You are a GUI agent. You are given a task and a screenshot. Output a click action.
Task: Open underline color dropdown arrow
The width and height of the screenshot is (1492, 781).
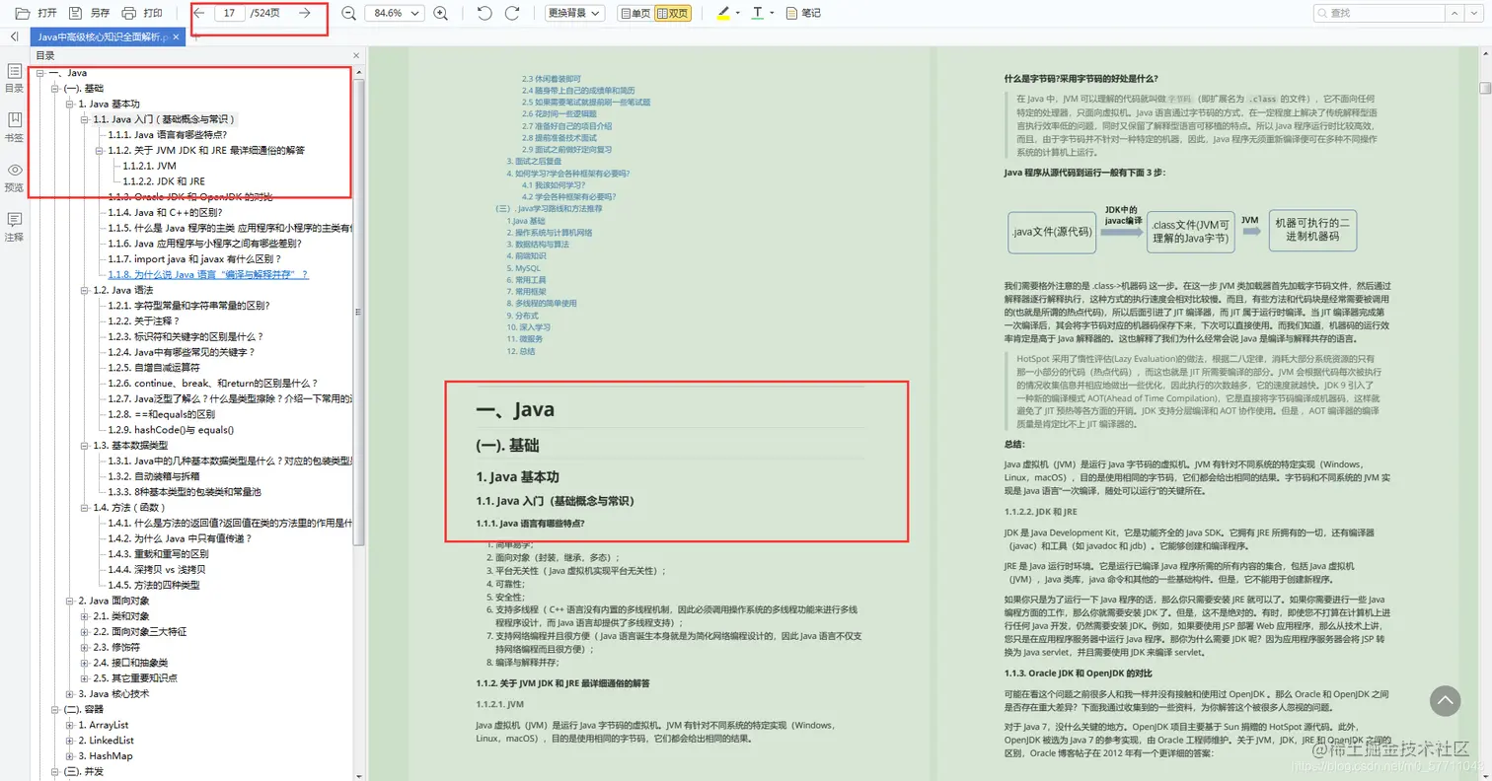click(x=772, y=14)
